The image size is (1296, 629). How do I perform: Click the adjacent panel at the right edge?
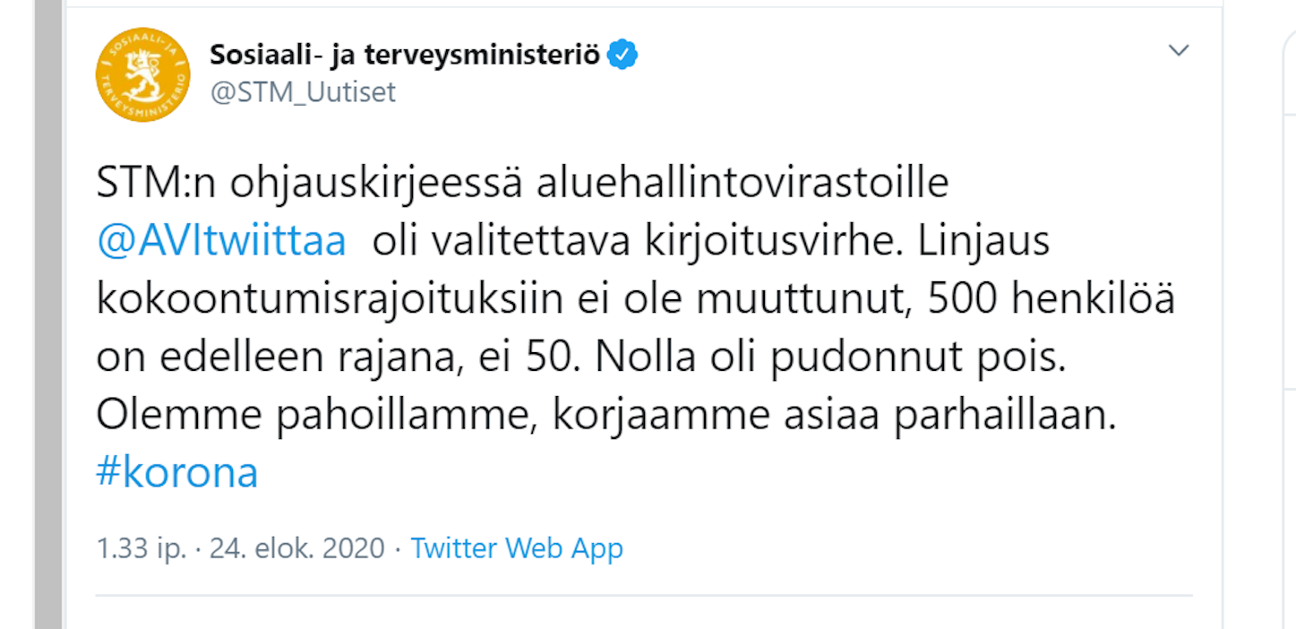1290,269
